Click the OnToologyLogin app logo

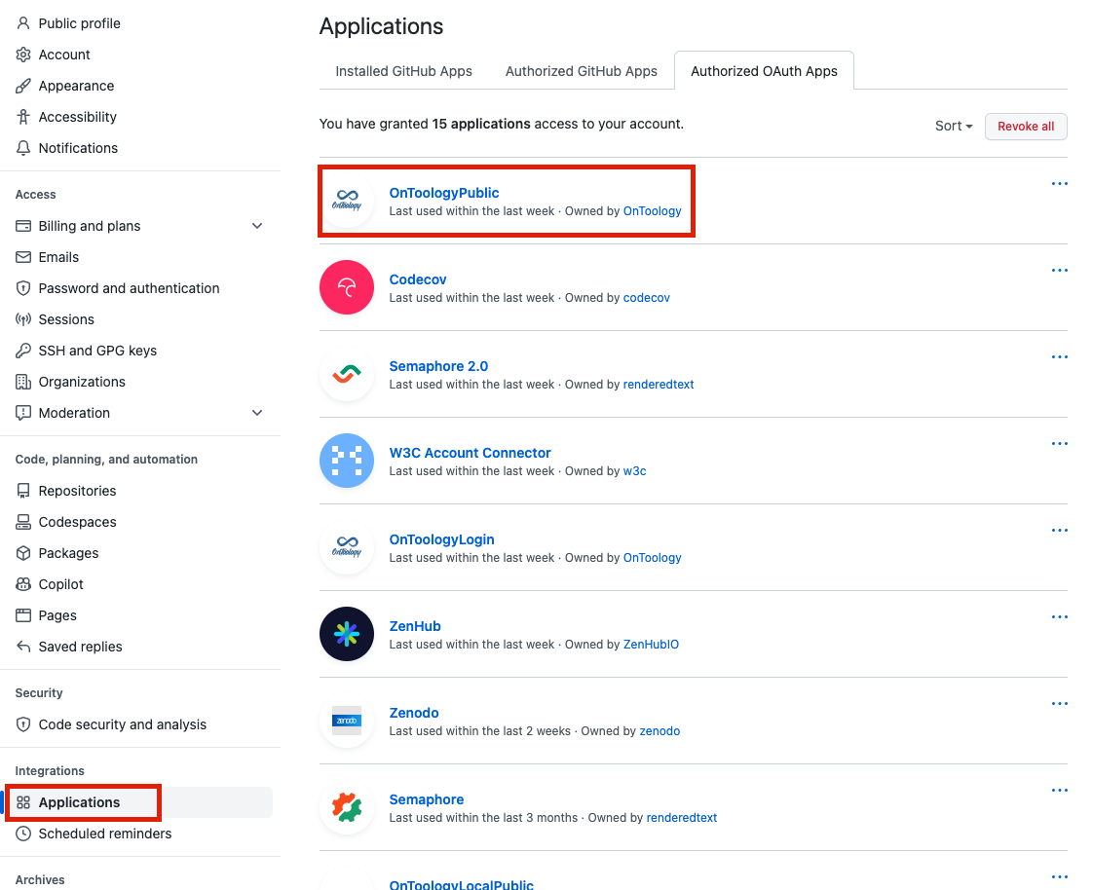tap(347, 547)
